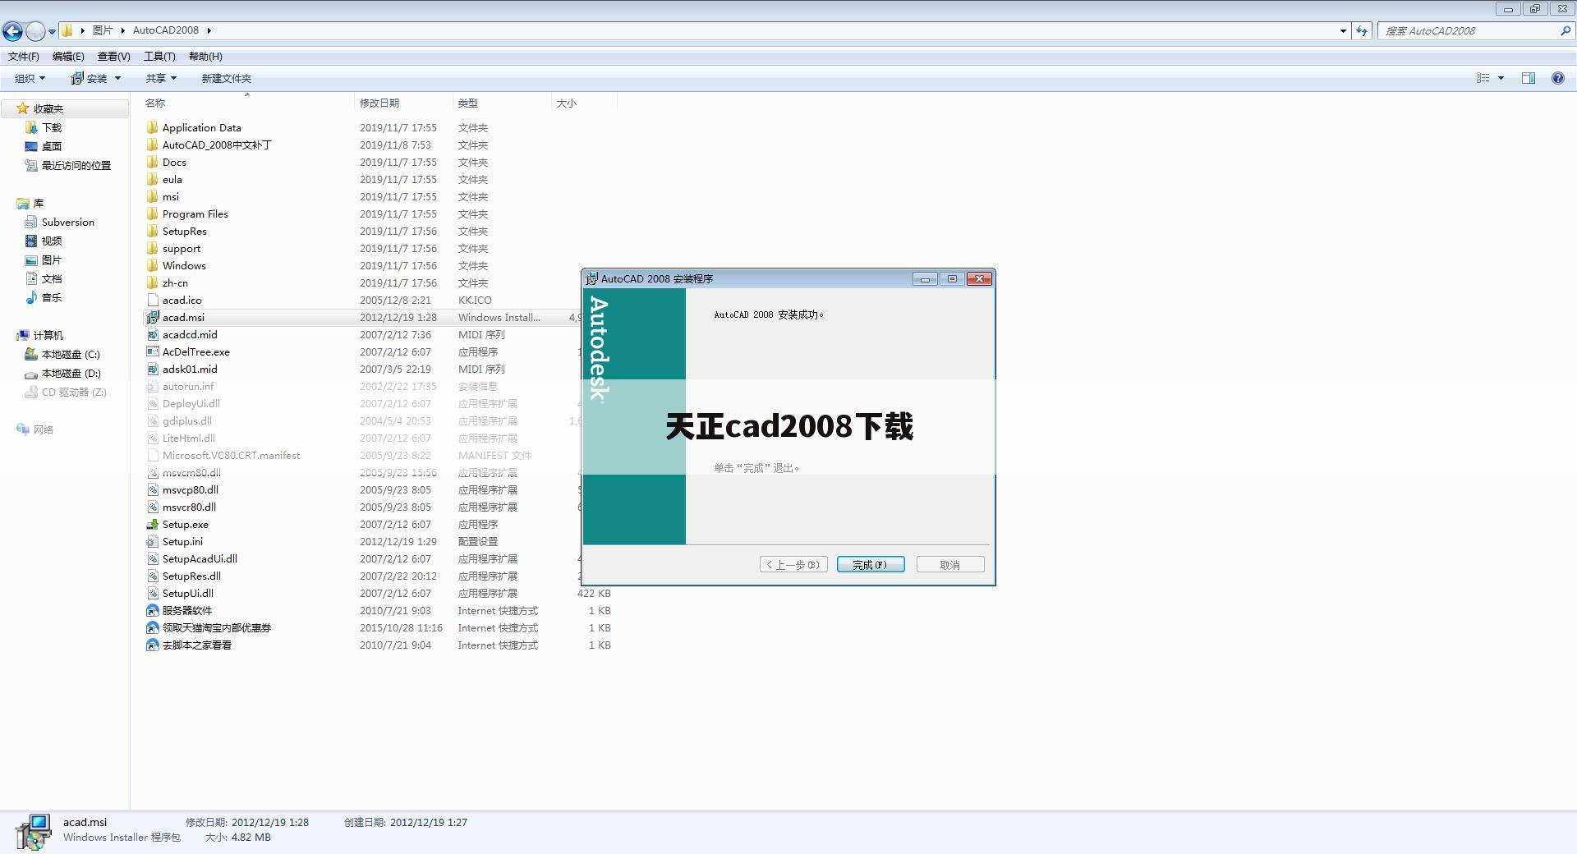Select the Subversion library
This screenshot has width=1577, height=854.
click(x=68, y=222)
